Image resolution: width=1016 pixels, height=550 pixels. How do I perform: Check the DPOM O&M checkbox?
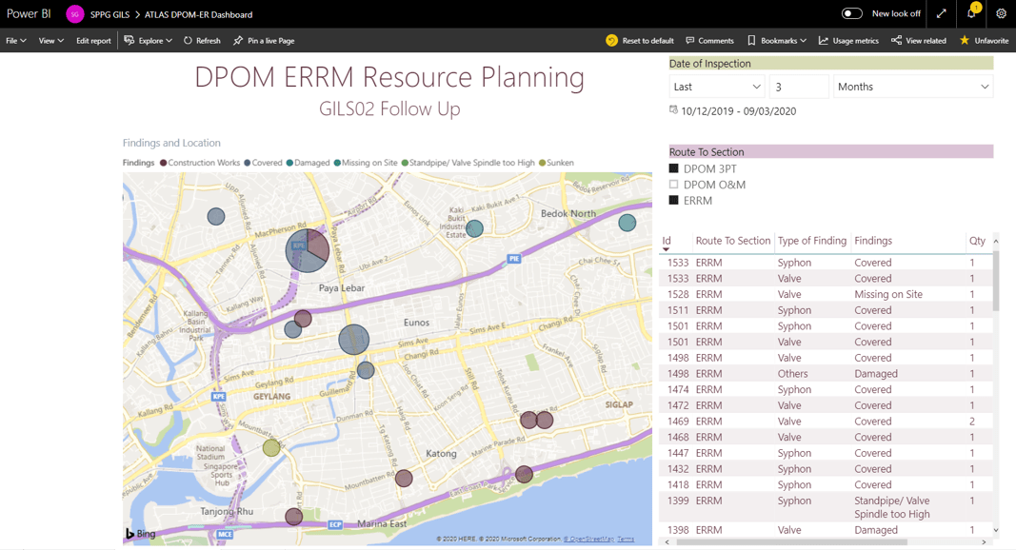coord(674,185)
